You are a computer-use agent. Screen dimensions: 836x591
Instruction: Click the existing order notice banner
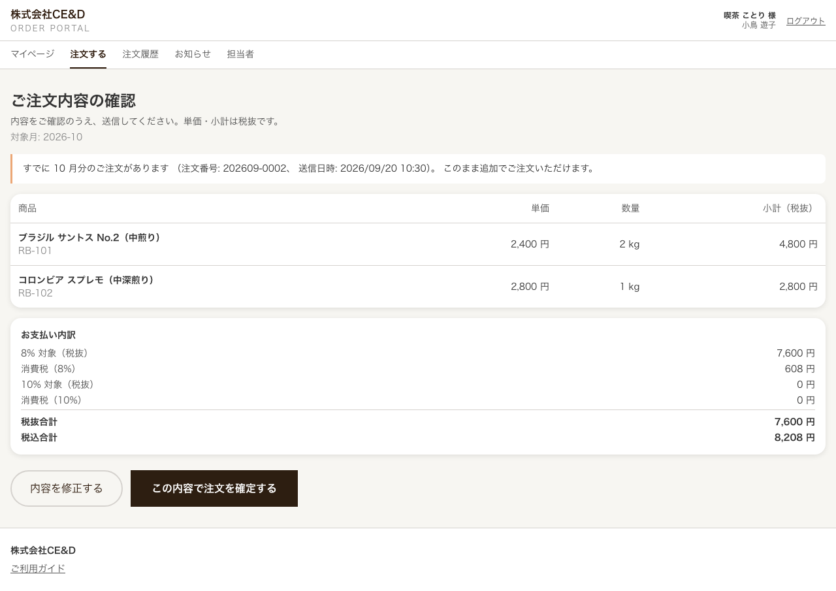pyautogui.click(x=418, y=168)
